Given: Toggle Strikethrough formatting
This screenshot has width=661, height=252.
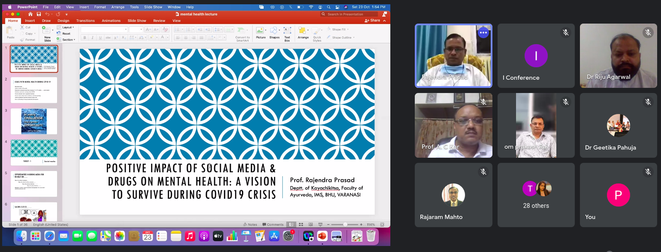Looking at the screenshot, I should 109,38.
